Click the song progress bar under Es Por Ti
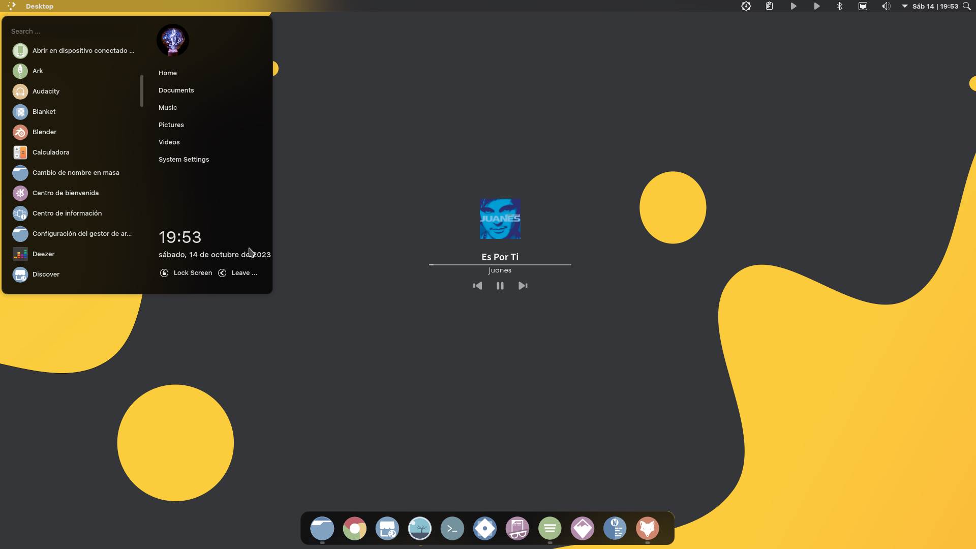The image size is (976, 549). tap(500, 265)
